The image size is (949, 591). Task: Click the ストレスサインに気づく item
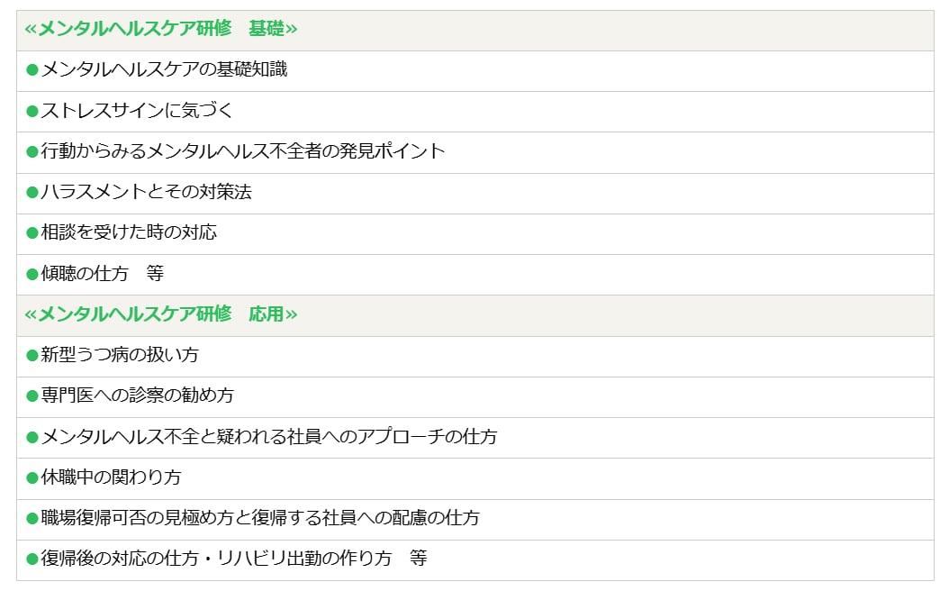(x=137, y=111)
